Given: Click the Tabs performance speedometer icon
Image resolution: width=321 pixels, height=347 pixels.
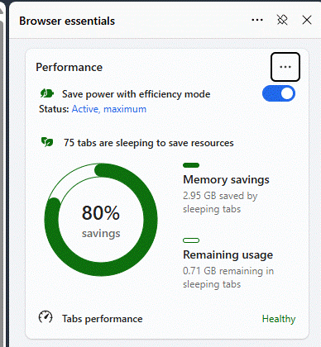Looking at the screenshot, I should tap(46, 317).
